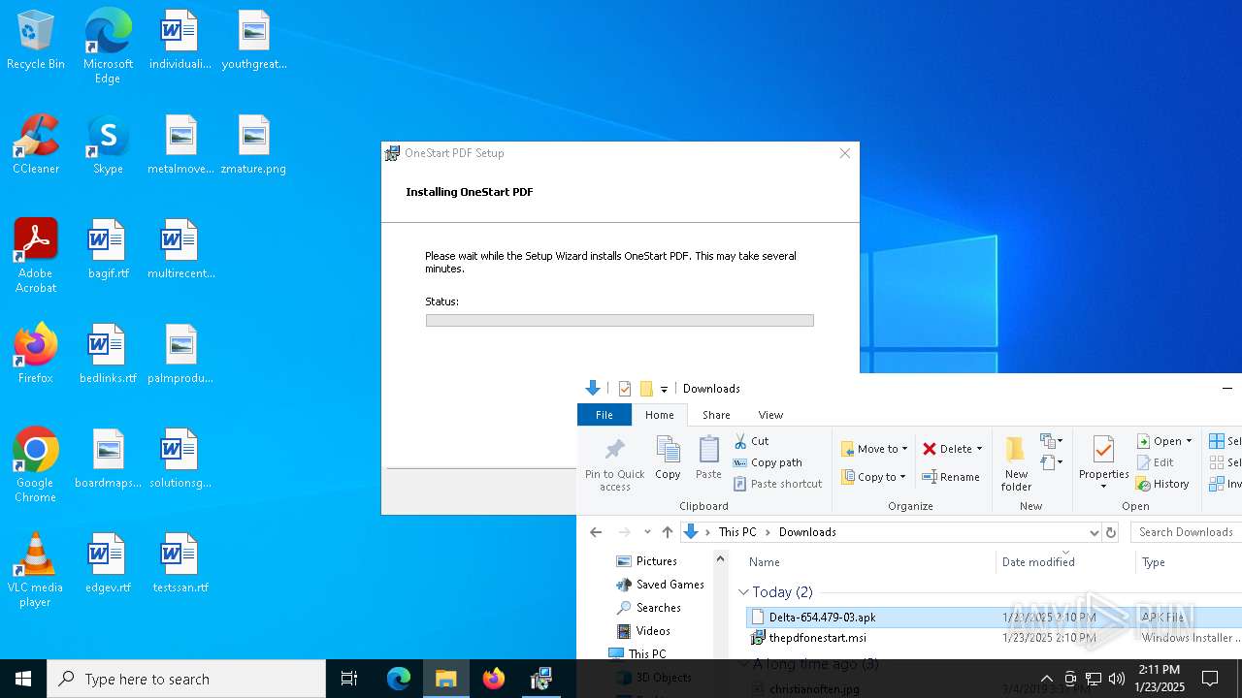Select bagif.rtf desktop file

pyautogui.click(x=108, y=249)
